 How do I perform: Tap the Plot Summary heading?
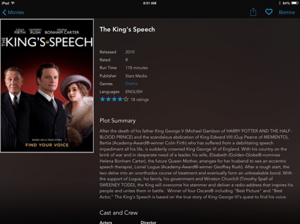point(118,120)
